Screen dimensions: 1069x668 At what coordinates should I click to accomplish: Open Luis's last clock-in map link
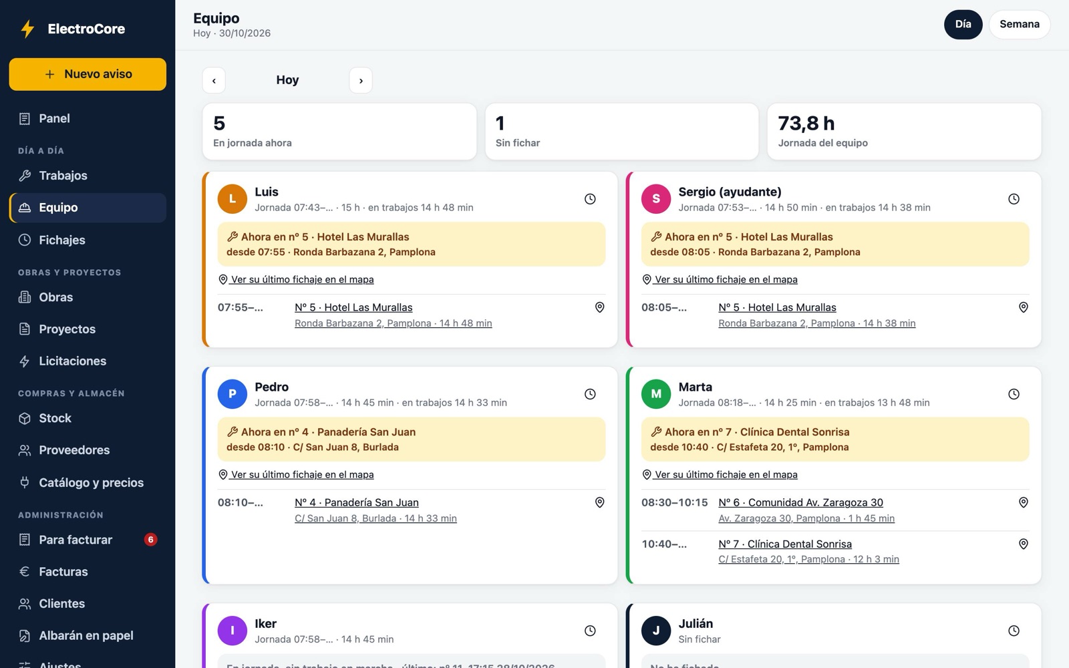tap(296, 279)
